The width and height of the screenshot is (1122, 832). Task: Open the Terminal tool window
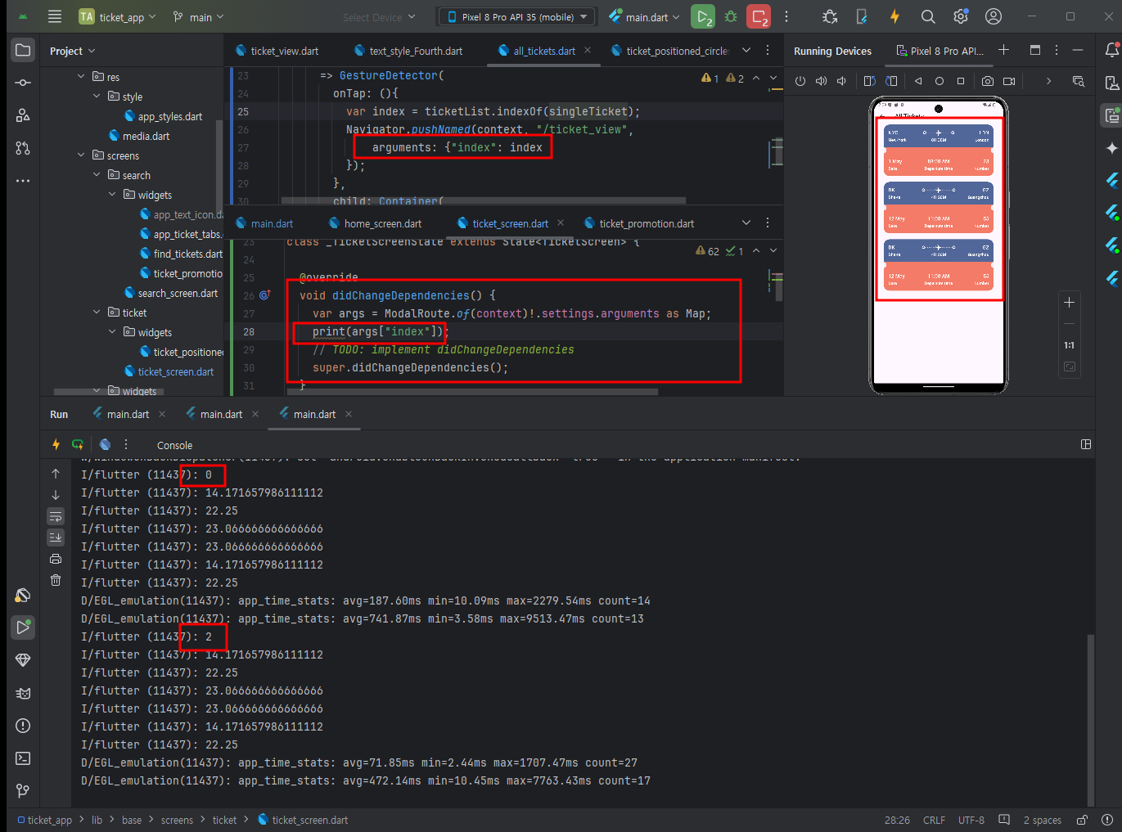(23, 758)
